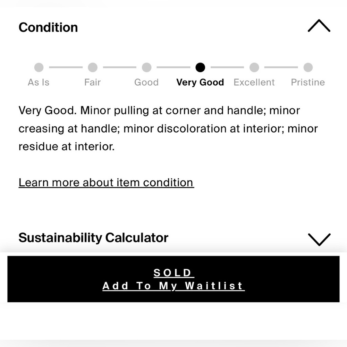Click the Fair condition label
The width and height of the screenshot is (347, 347).
coord(93,82)
